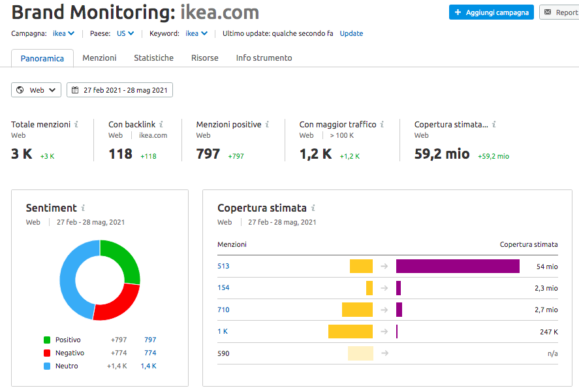Click the Update link

351,33
